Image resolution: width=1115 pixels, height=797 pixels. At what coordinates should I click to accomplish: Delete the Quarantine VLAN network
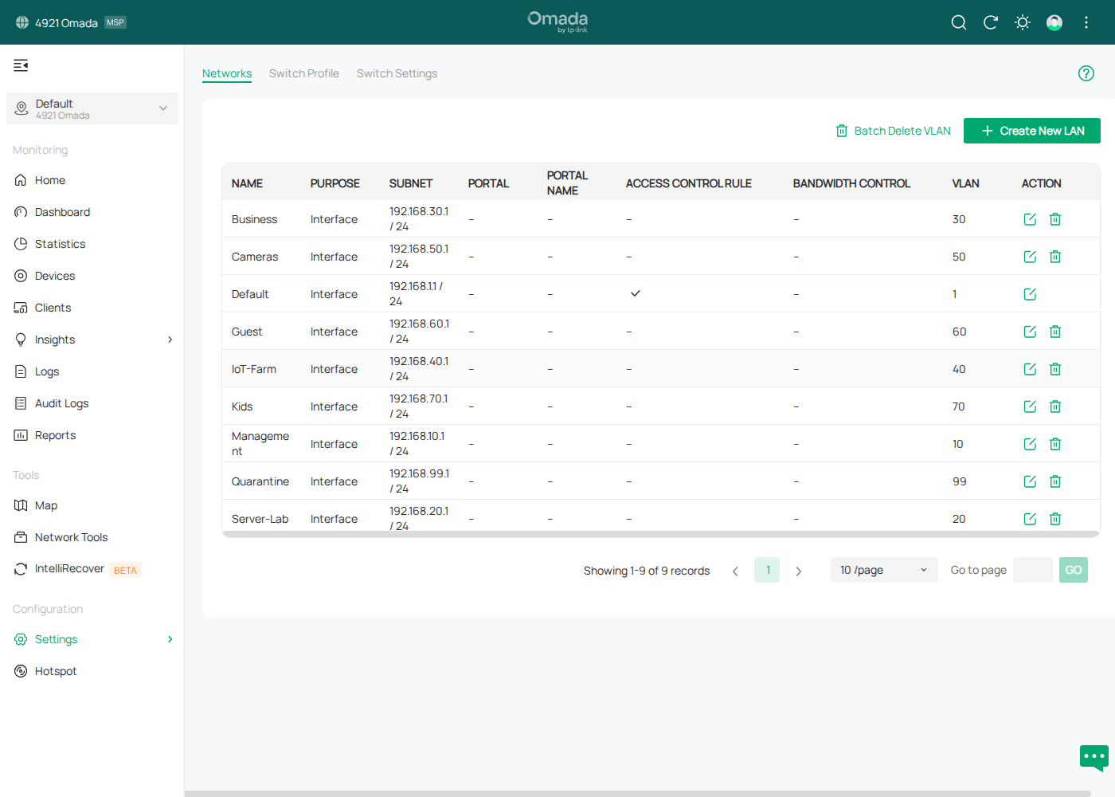click(1055, 481)
